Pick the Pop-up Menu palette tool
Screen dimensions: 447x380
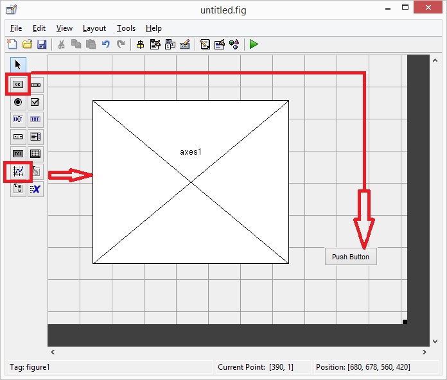(18, 137)
